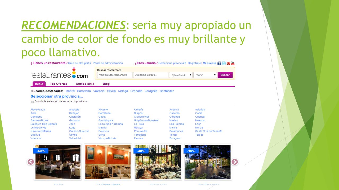Open the Top Ofertas tab
Screen dimensions: 339x190
pyautogui.click(x=59, y=84)
